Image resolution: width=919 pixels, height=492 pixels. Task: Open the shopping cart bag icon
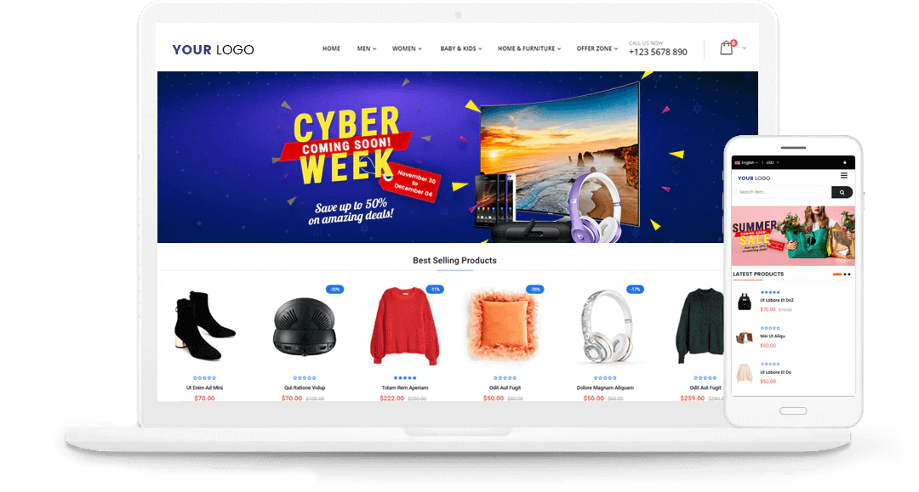[726, 48]
